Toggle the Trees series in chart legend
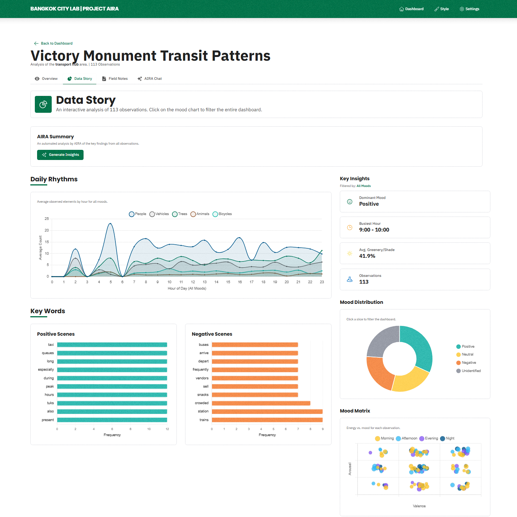The width and height of the screenshot is (517, 517). [x=179, y=214]
